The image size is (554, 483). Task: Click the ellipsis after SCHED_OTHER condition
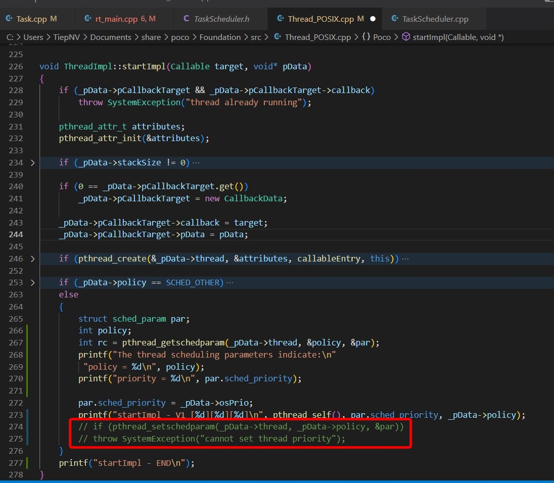coord(229,283)
